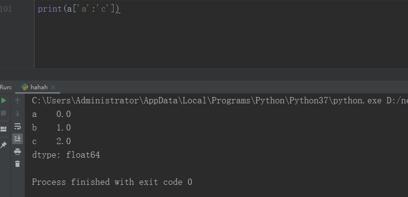
Task: Click the 'Run:' panel label
Action: coord(6,87)
